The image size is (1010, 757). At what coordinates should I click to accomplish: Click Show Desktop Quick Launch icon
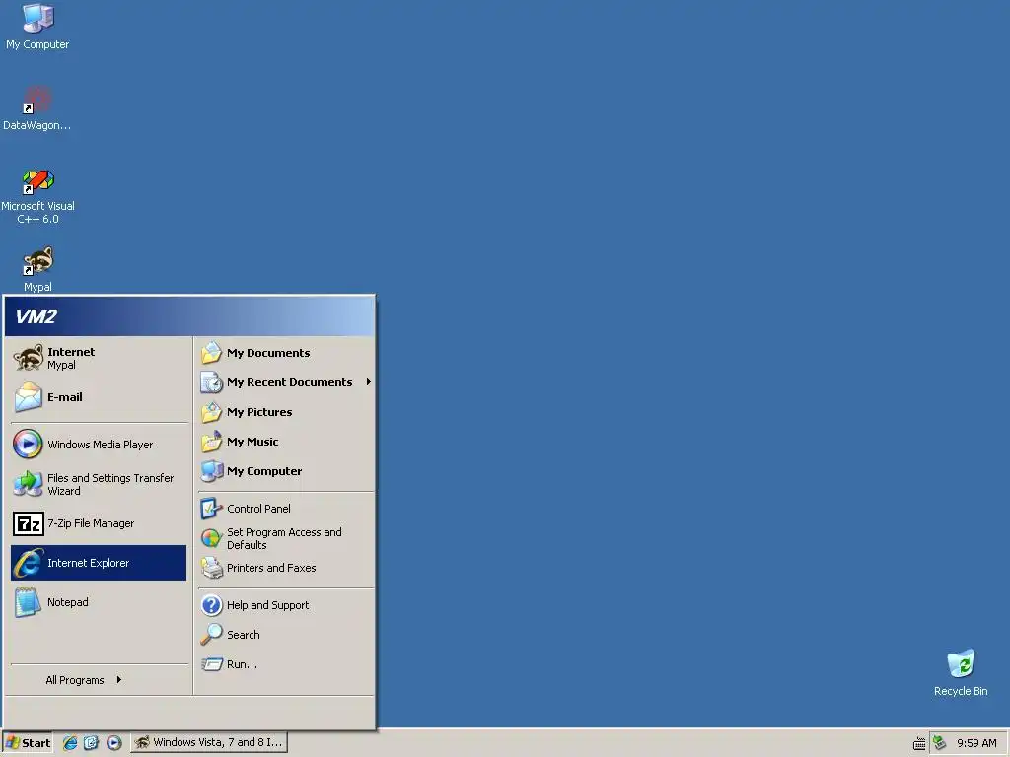pos(92,743)
